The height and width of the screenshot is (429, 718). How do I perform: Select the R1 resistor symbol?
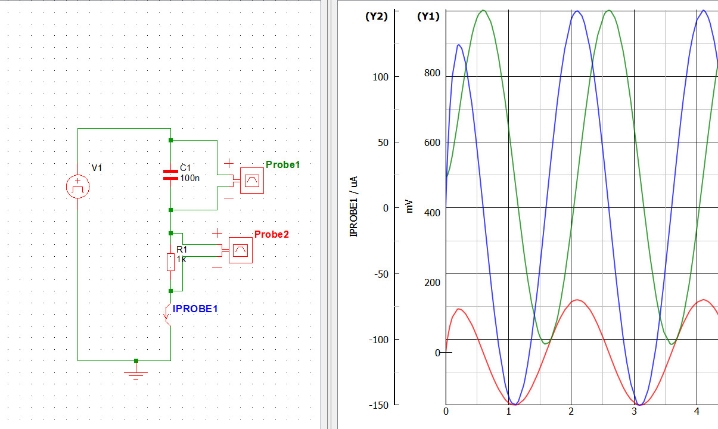point(170,262)
